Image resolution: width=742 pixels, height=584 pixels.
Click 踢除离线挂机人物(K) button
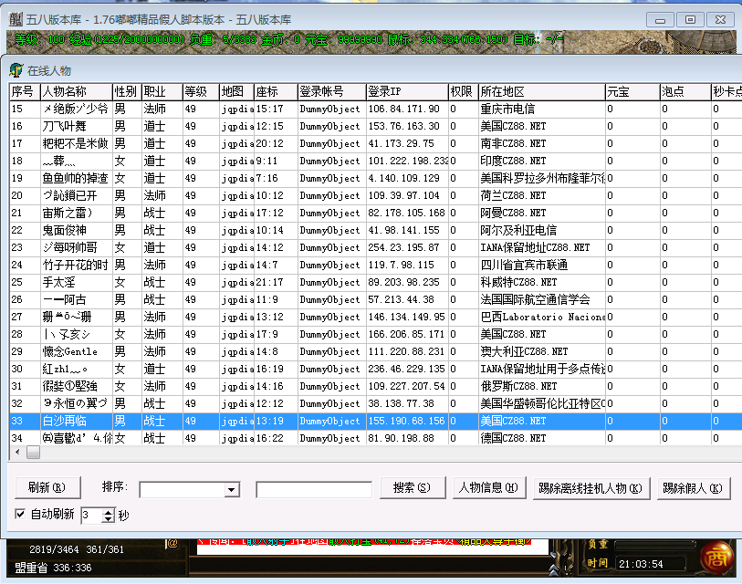click(591, 488)
